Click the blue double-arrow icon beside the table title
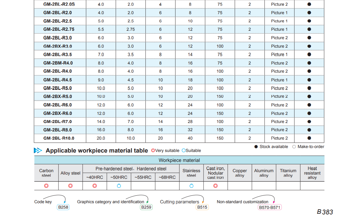358x224 pixels. pos(38,150)
